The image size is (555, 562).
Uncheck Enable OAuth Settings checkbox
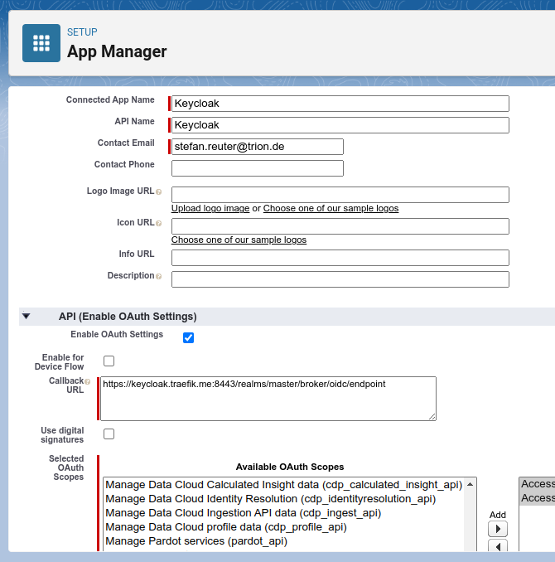189,337
